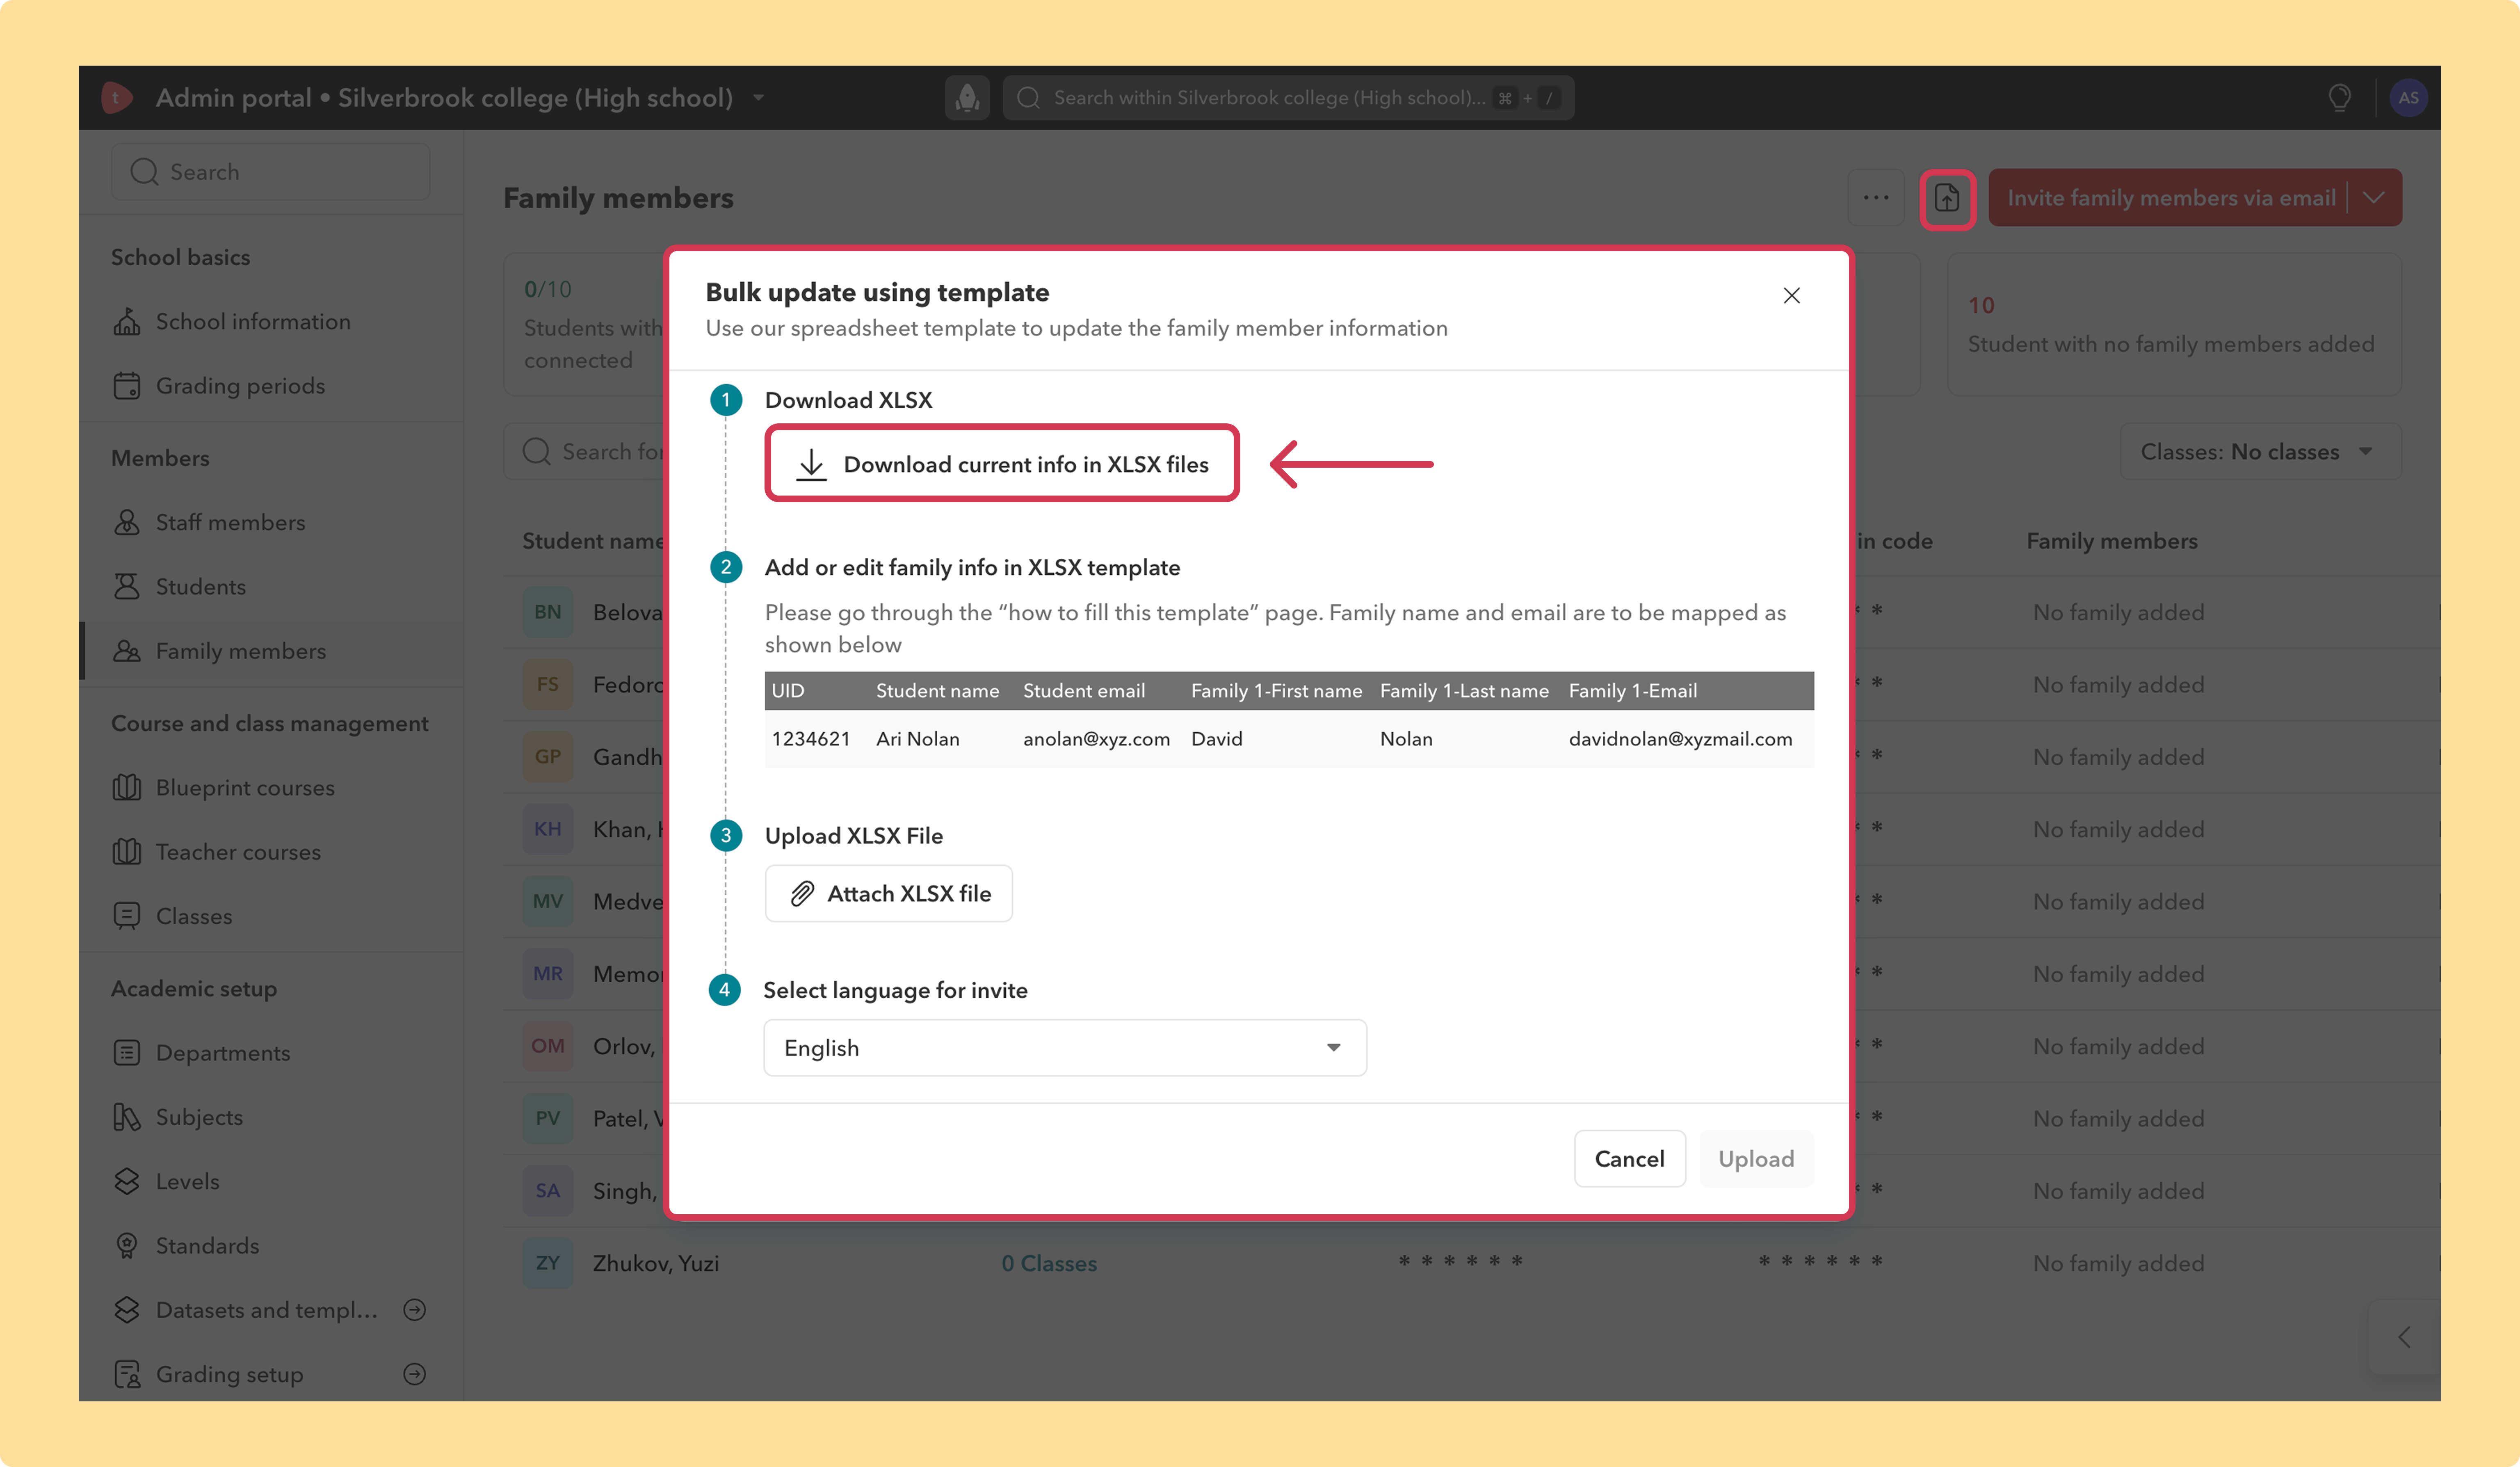2520x1467 pixels.
Task: Click the PV student avatar
Action: pos(548,1118)
